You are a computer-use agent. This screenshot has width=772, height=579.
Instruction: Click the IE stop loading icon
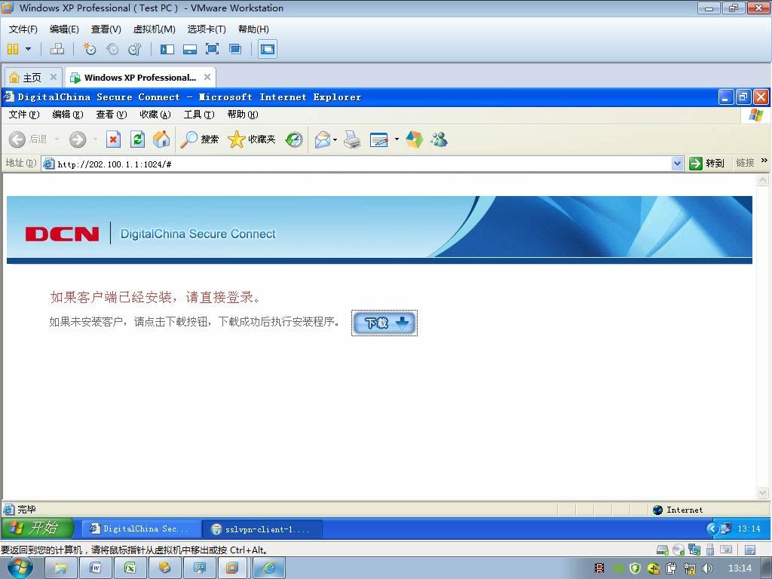point(113,139)
